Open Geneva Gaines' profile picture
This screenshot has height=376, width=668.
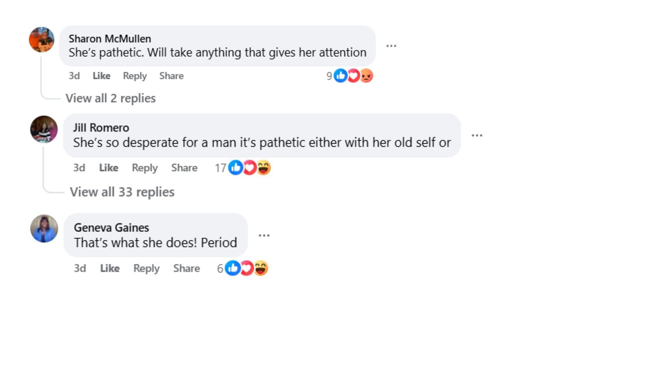click(x=44, y=229)
